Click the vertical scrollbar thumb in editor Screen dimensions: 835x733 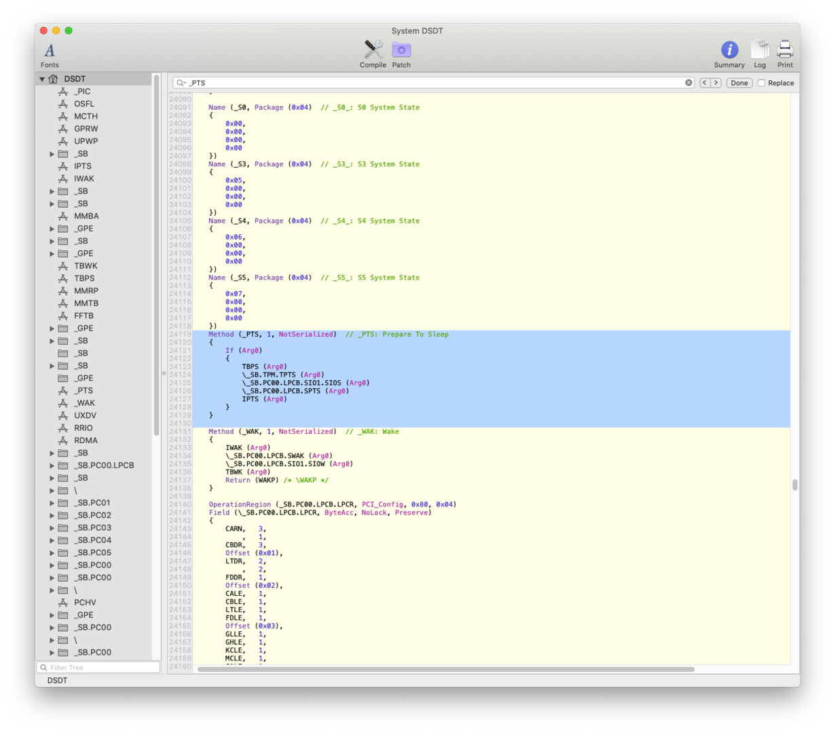[x=794, y=485]
